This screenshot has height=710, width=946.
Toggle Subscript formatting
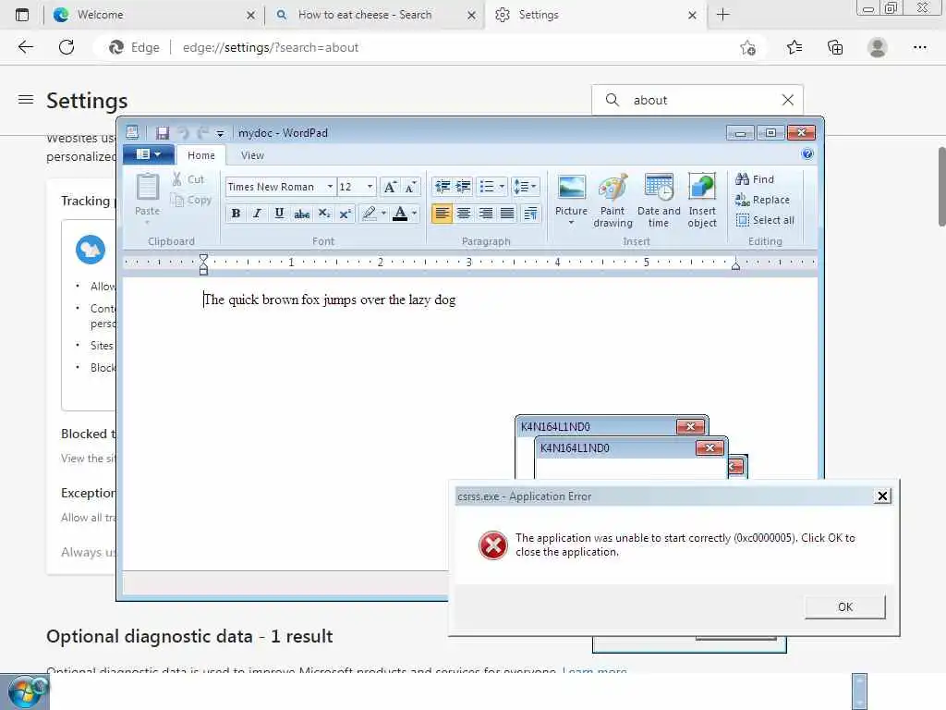coord(324,214)
